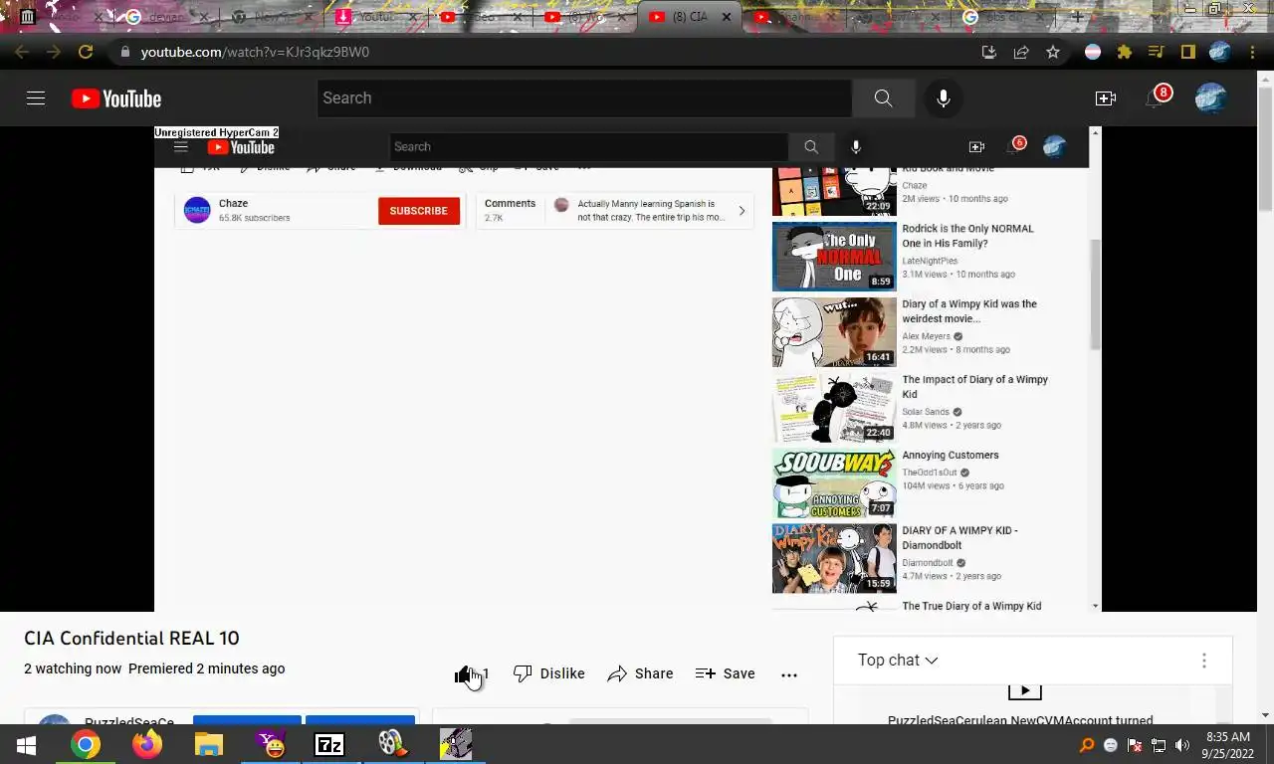This screenshot has width=1274, height=764.
Task: Click the DIARY OF A WIMPY KID Diamondbolt thumbnail
Action: [834, 559]
